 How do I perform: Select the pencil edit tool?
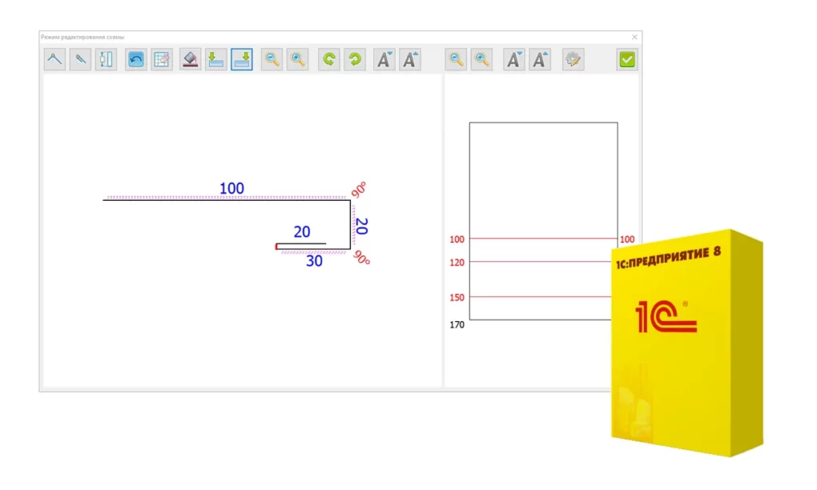click(81, 59)
